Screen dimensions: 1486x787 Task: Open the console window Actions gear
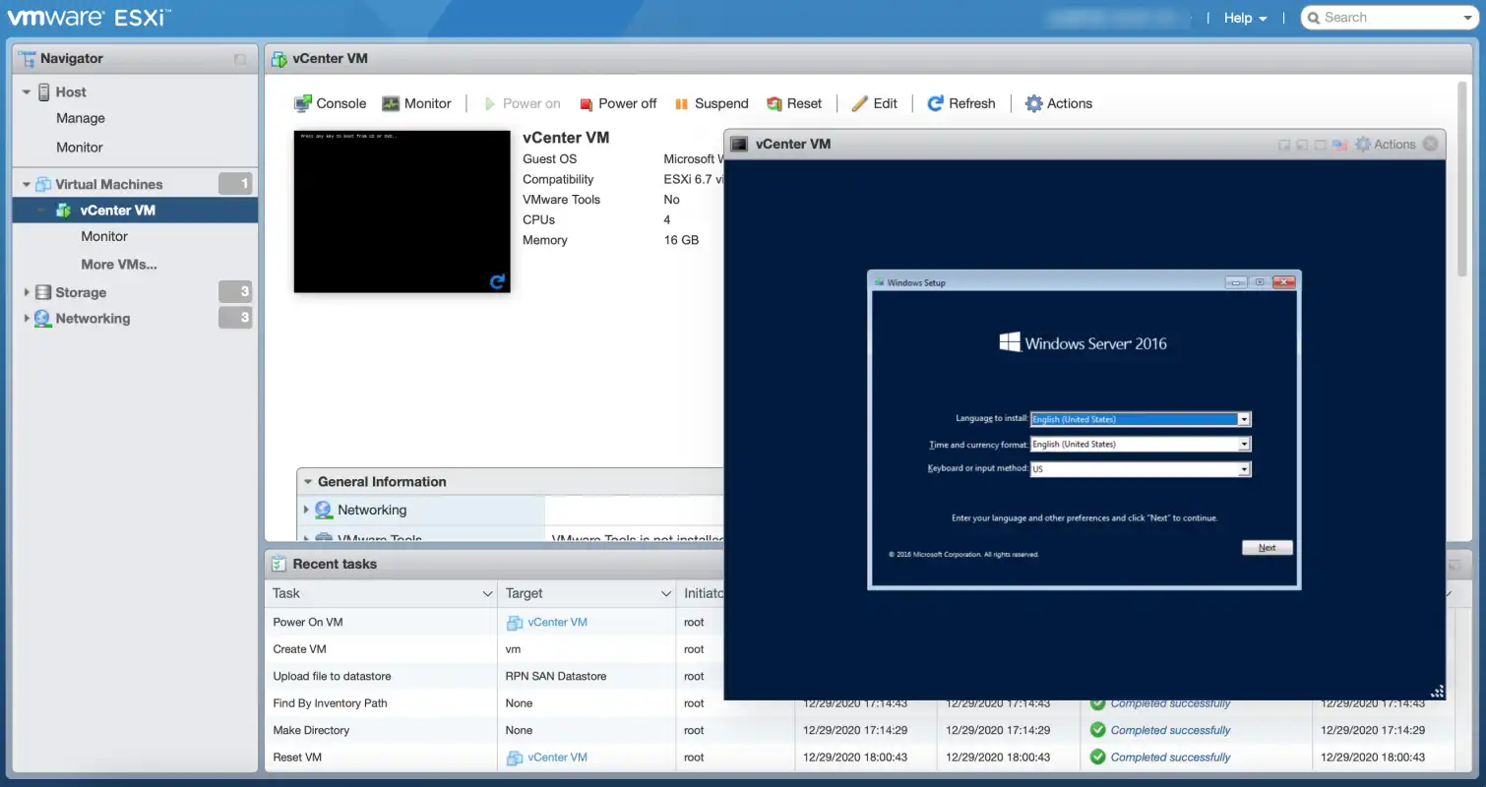click(x=1385, y=144)
